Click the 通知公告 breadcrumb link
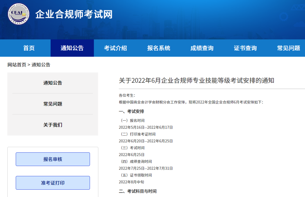This screenshot has height=197, width=305. click(41, 65)
